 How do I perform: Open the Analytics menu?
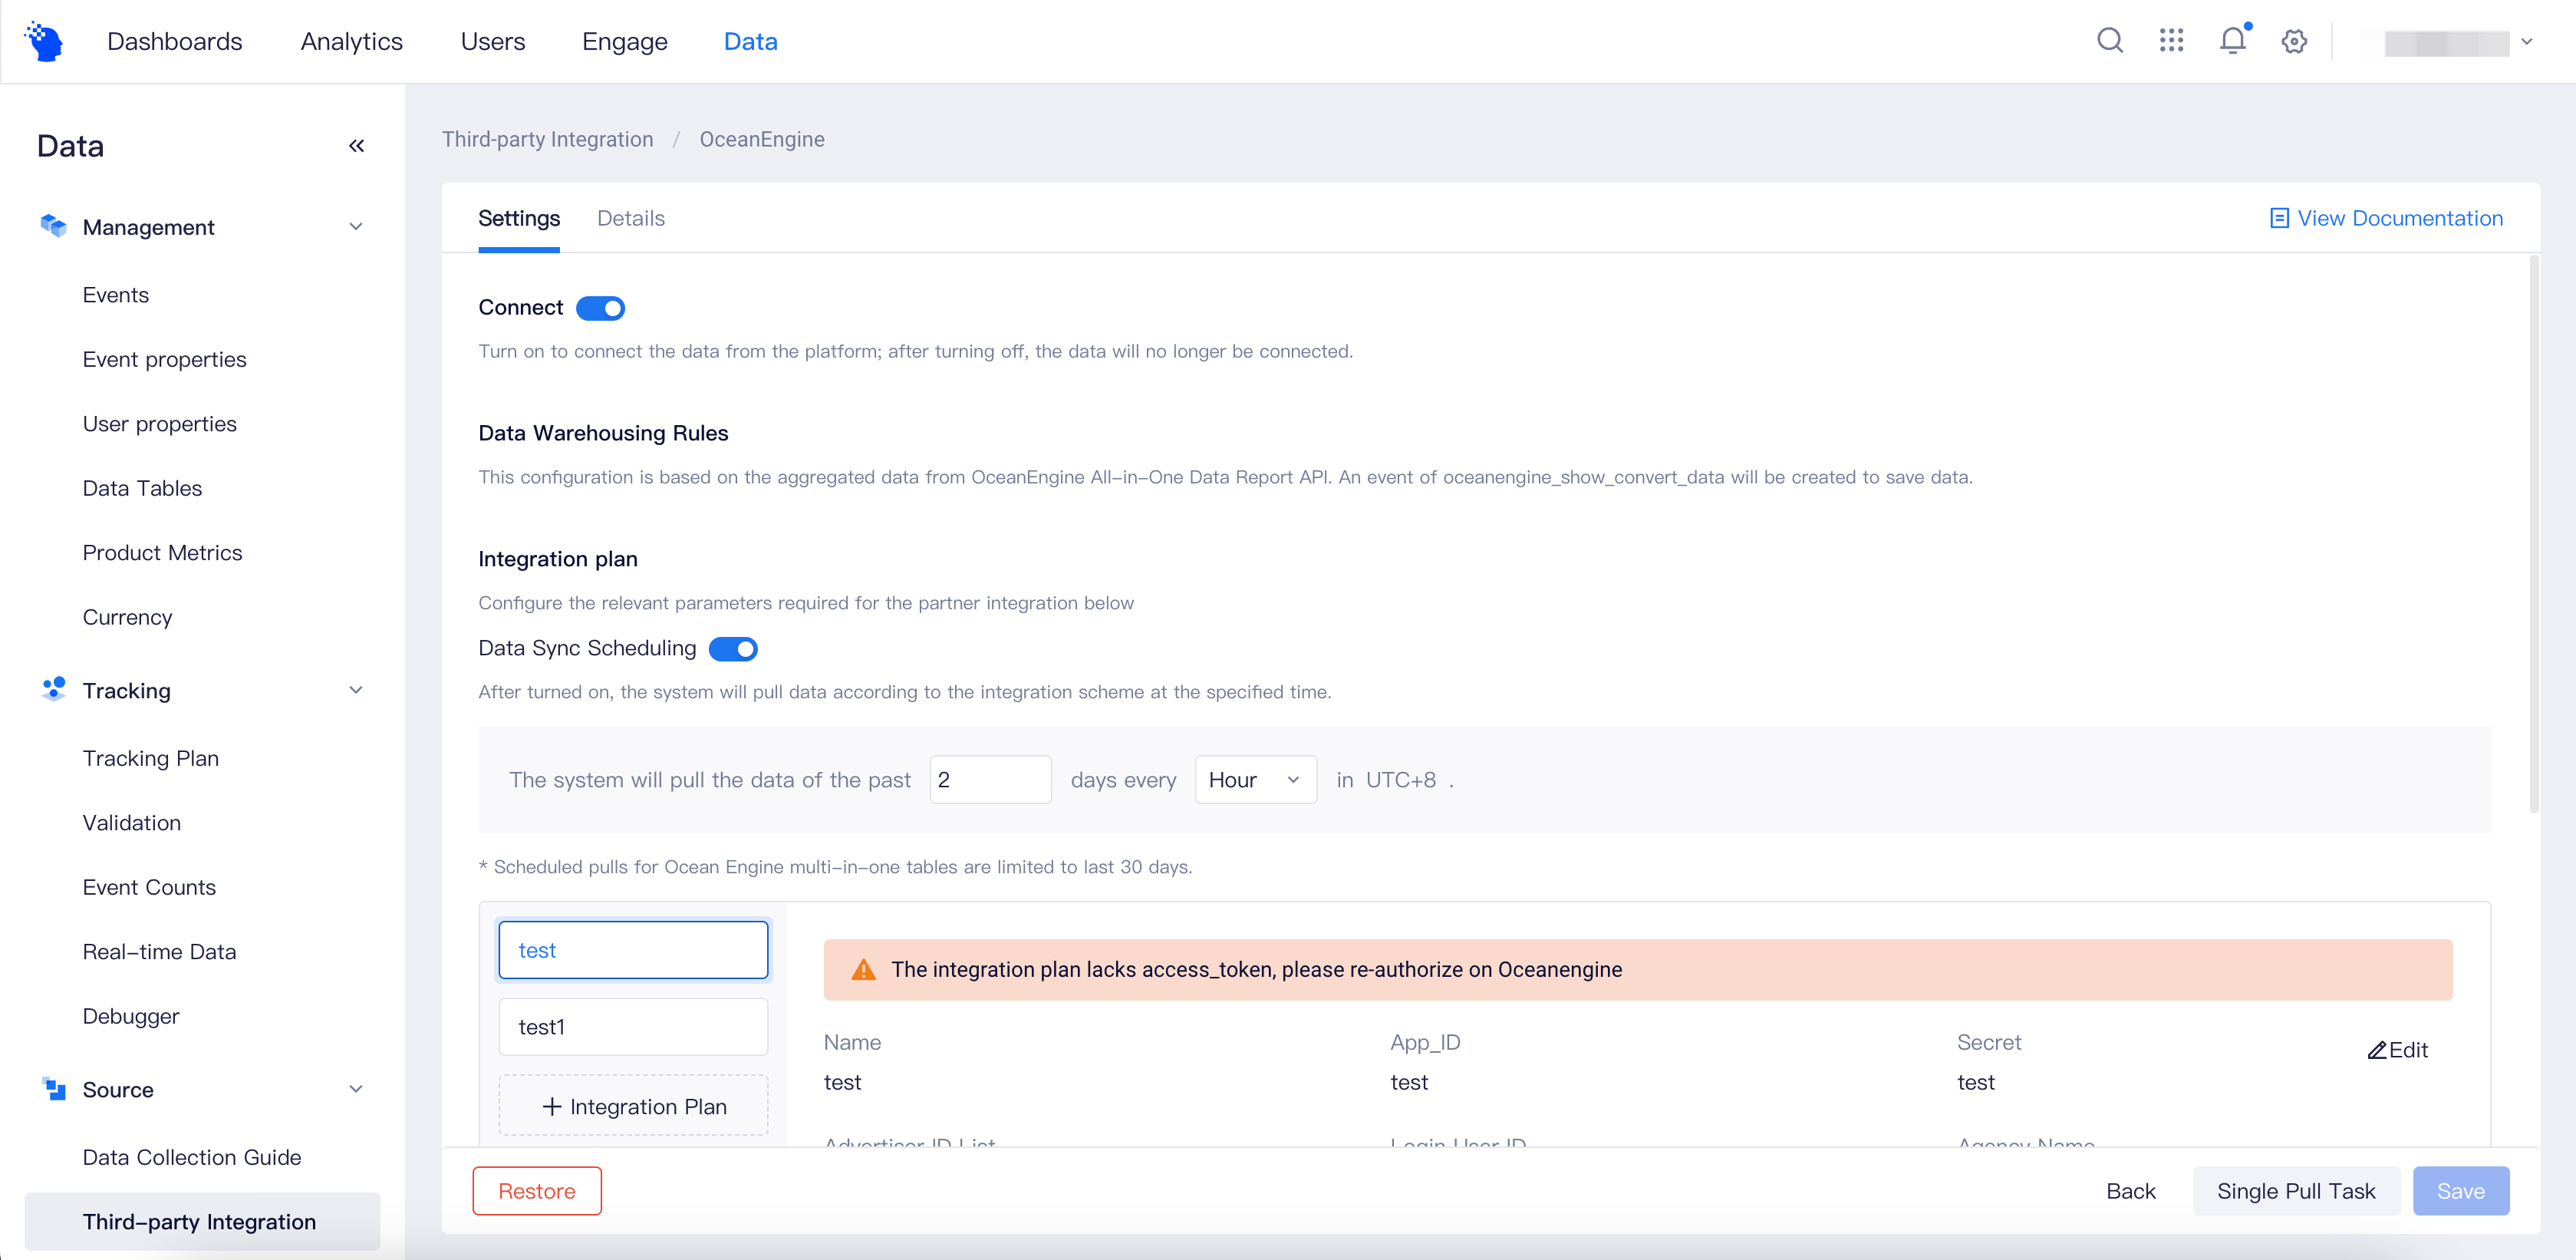(x=351, y=41)
